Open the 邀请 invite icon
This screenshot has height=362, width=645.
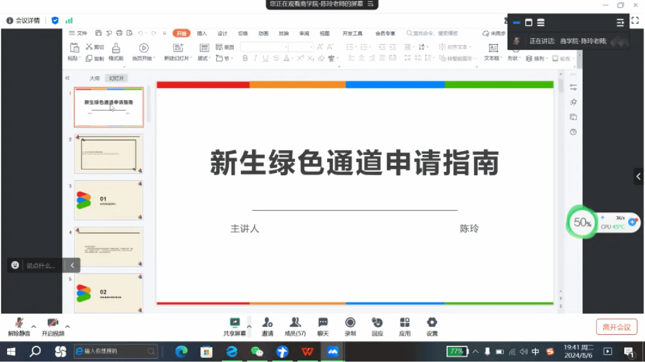(x=267, y=323)
